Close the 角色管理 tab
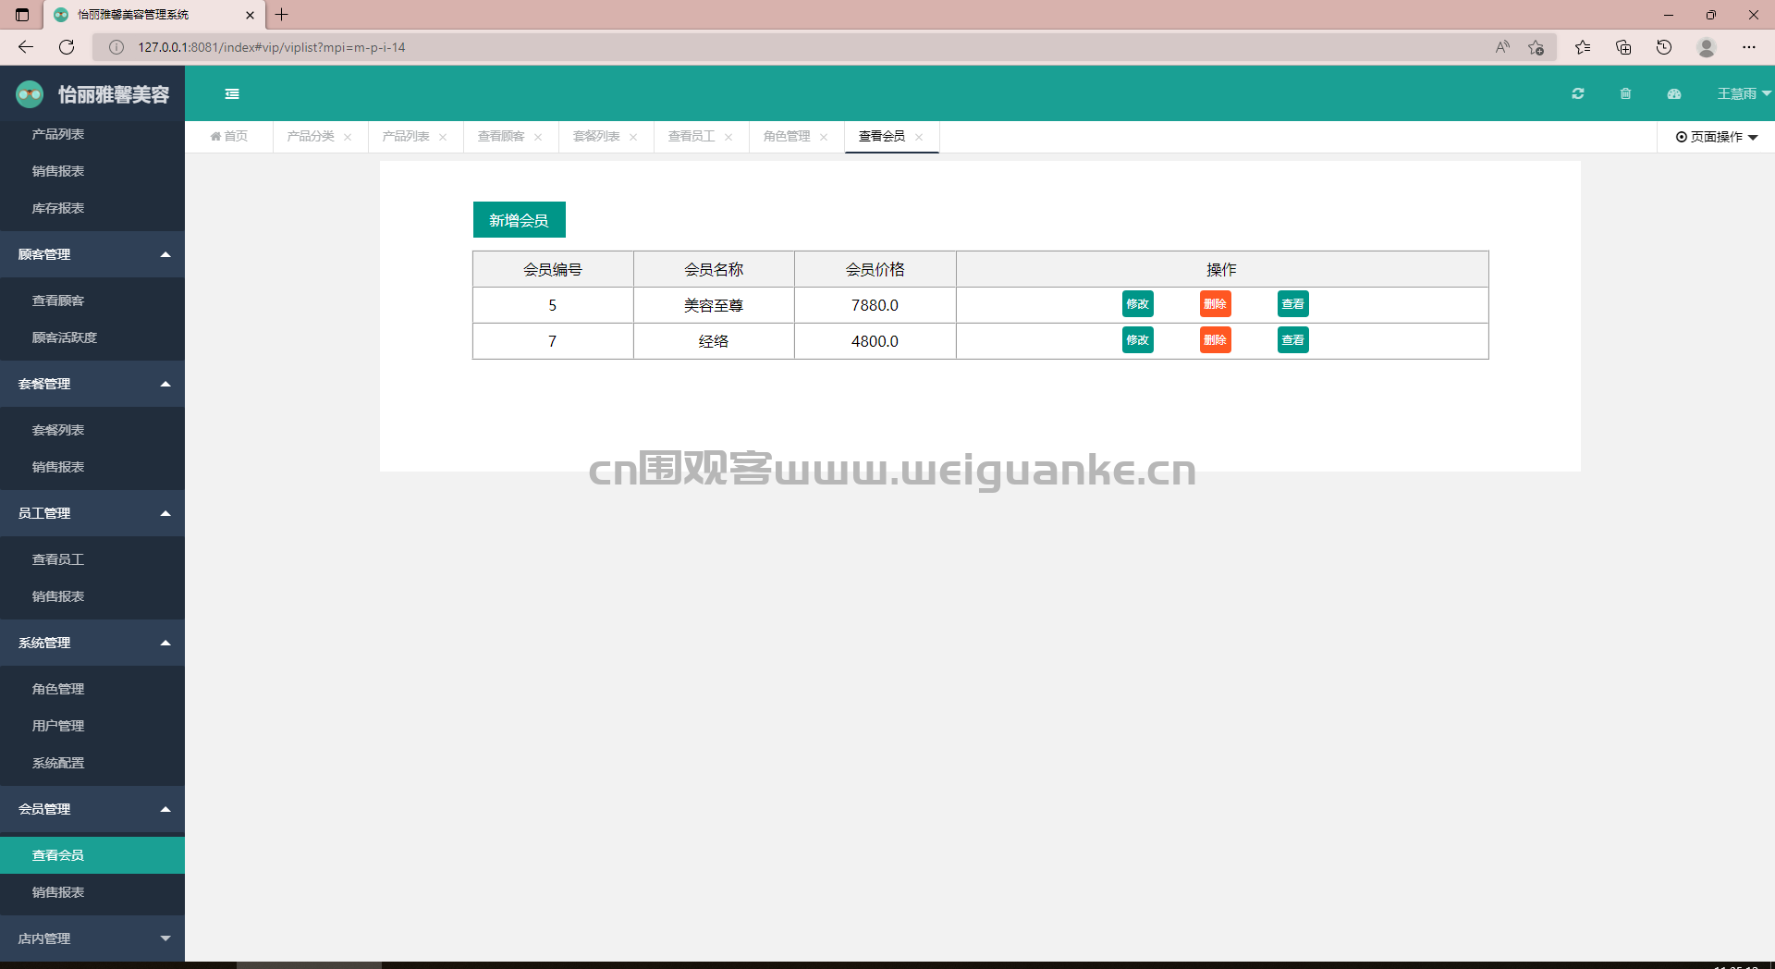 (824, 137)
